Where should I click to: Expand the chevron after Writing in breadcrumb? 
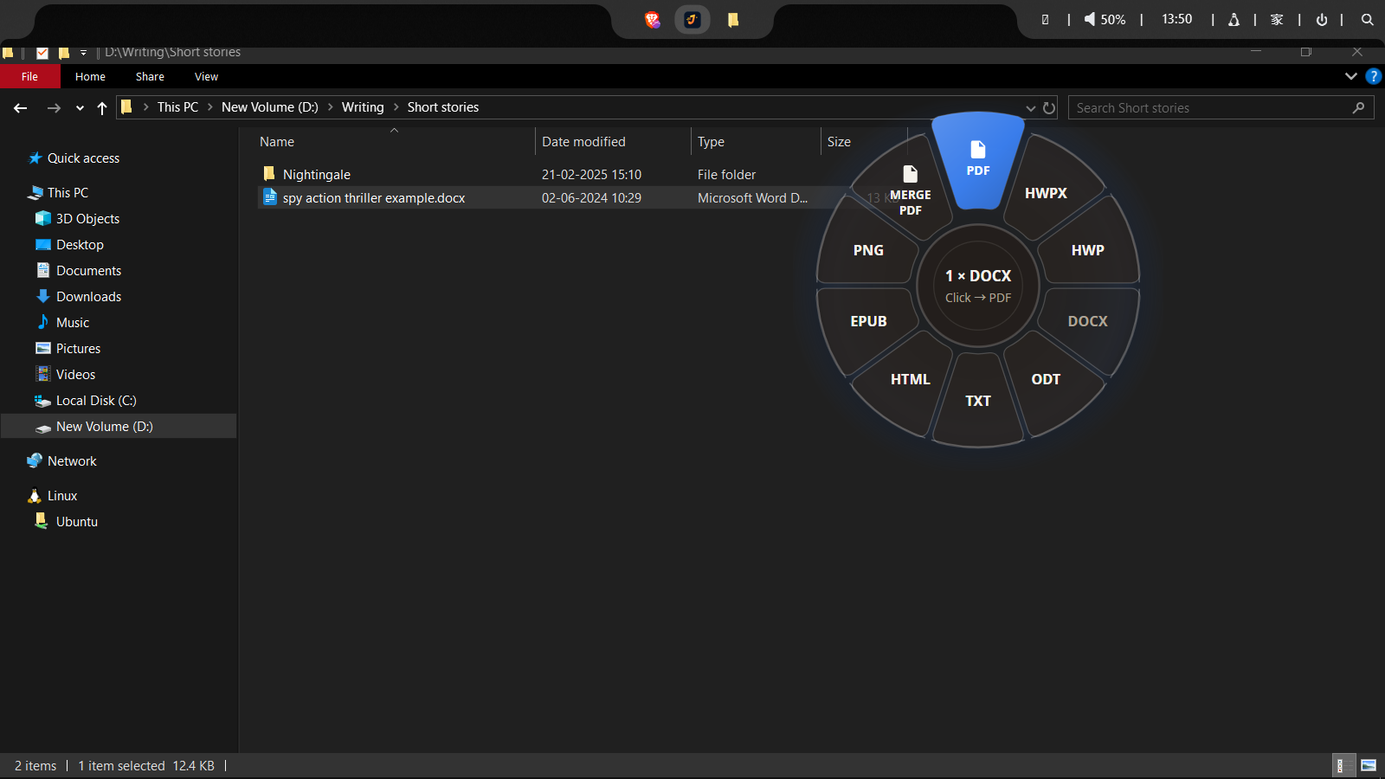[x=396, y=107]
